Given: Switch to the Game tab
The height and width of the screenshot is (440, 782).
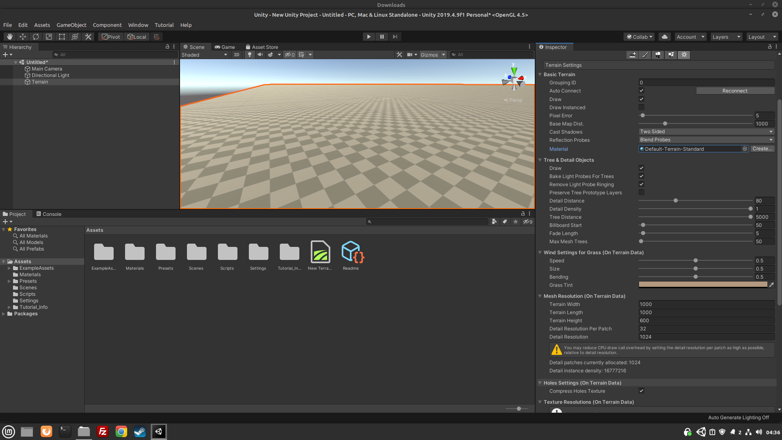Looking at the screenshot, I should coord(225,47).
